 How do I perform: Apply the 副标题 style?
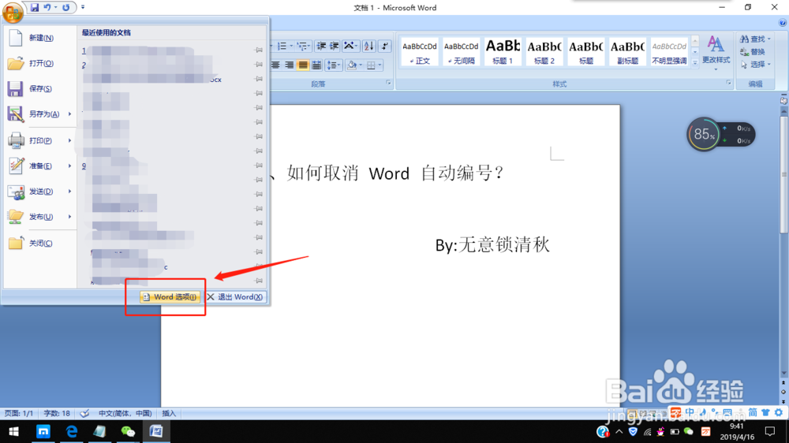tap(627, 52)
